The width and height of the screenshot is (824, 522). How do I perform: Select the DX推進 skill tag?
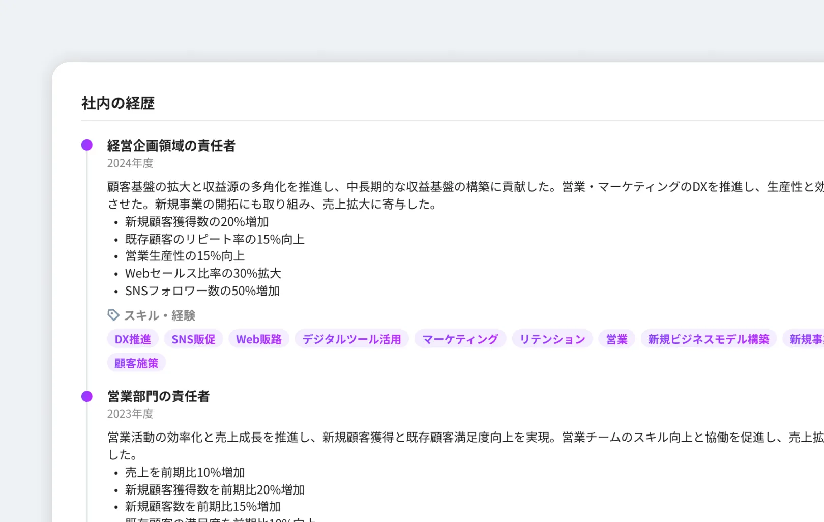(132, 339)
